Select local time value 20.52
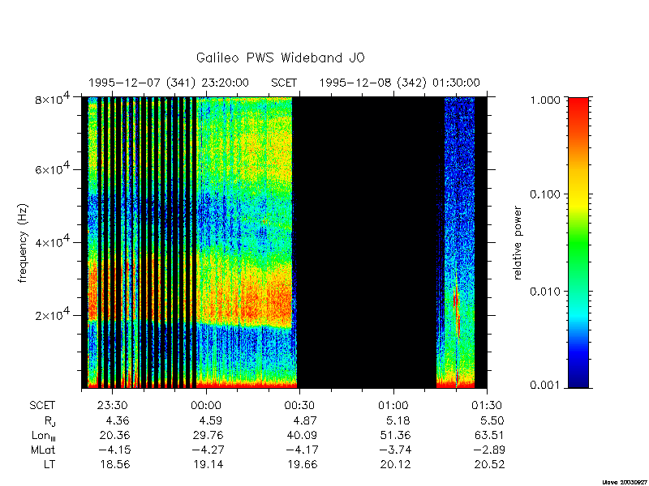Screen dimensions: 649x486 coord(490,464)
